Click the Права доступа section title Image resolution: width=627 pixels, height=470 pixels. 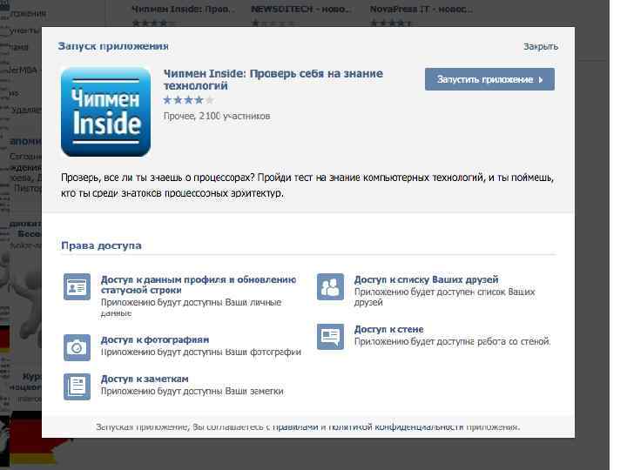pos(101,245)
